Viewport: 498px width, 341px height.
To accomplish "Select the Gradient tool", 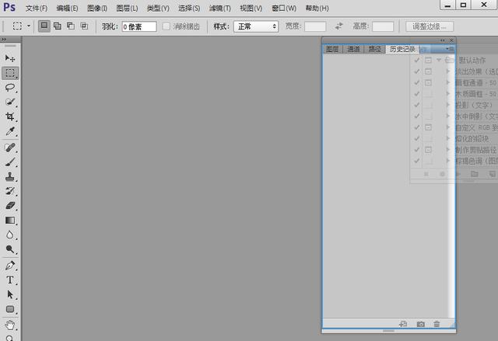I will 10,221.
